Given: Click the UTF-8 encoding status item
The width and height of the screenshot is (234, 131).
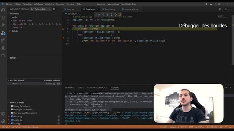Looking at the screenshot, I should coord(184,127).
